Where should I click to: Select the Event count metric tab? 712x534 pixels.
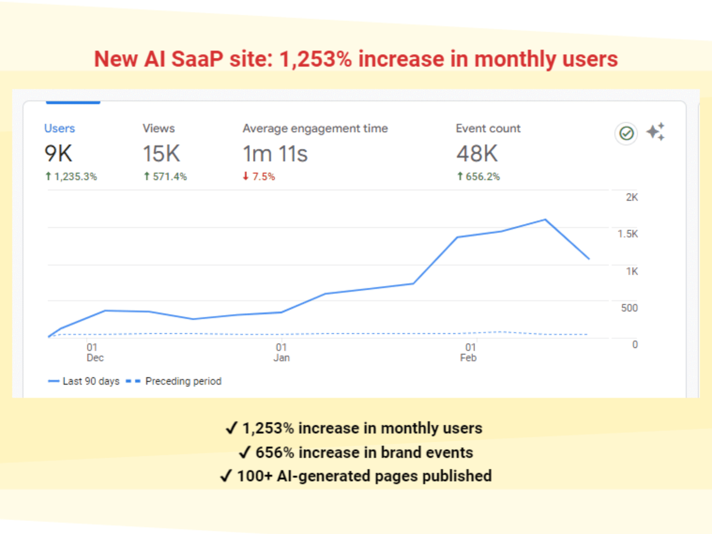point(488,128)
